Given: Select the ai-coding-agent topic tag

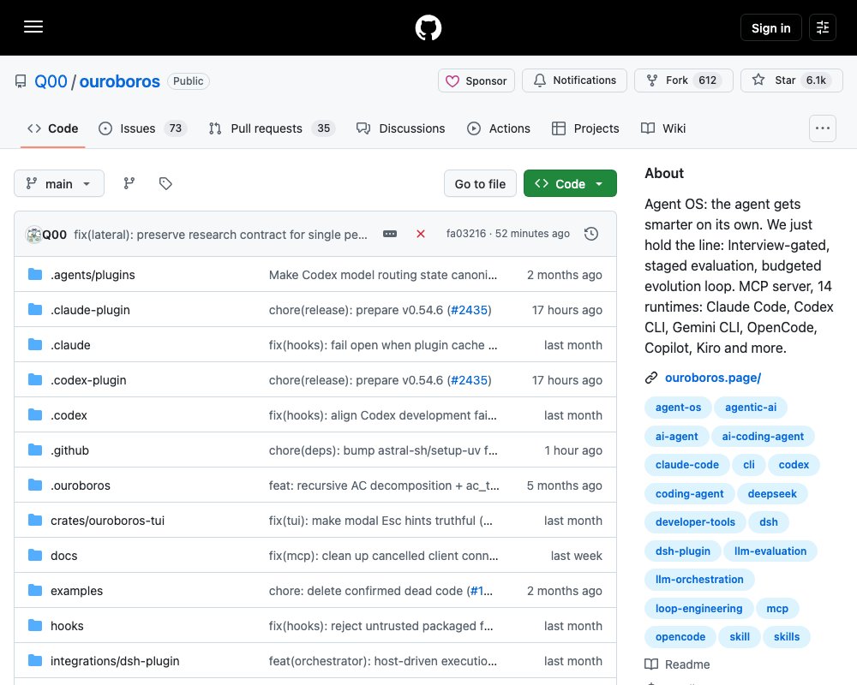Looking at the screenshot, I should [763, 436].
